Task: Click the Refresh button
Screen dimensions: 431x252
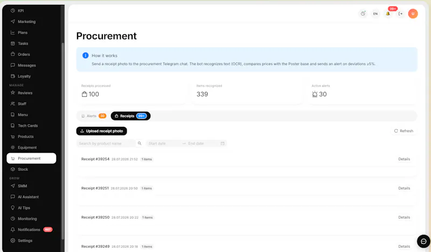Action: pyautogui.click(x=404, y=131)
